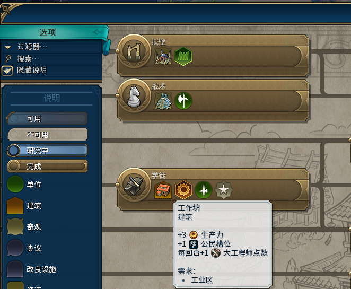
Task: Click the 扶壁 arch technology icon
Action: 134,51
